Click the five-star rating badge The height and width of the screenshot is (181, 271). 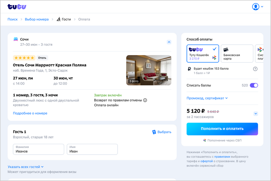tap(24, 58)
